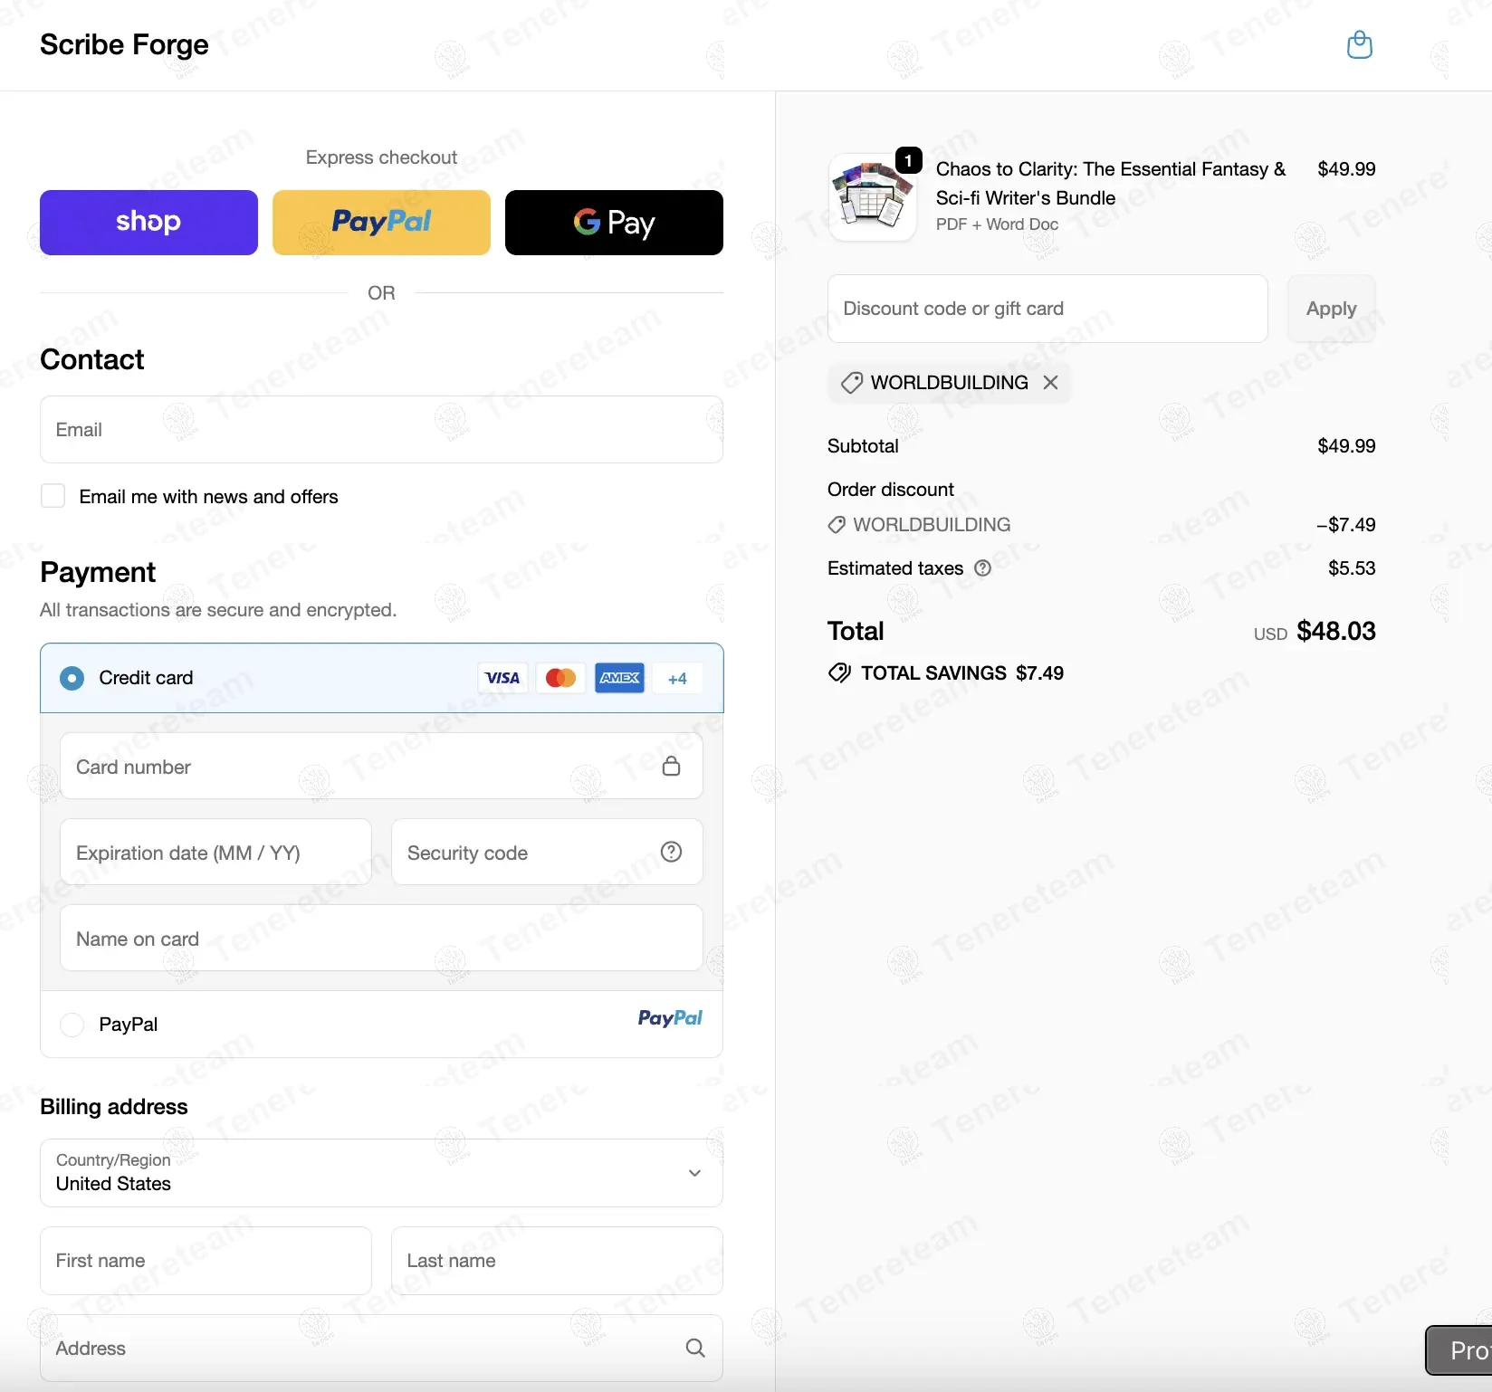This screenshot has height=1392, width=1492.
Task: Select the Credit card payment option
Action: 72,678
